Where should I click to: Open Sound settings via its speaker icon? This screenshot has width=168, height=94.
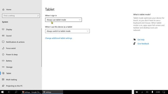pyautogui.click(x=3, y=36)
